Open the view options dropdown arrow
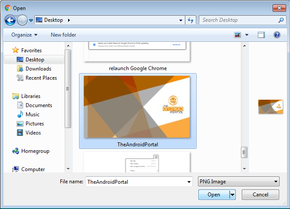Viewport: 290px width, 209px height. tap(247, 35)
